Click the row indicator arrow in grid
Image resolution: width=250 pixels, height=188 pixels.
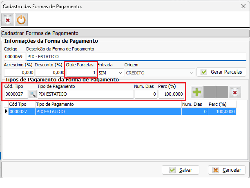[6, 111]
